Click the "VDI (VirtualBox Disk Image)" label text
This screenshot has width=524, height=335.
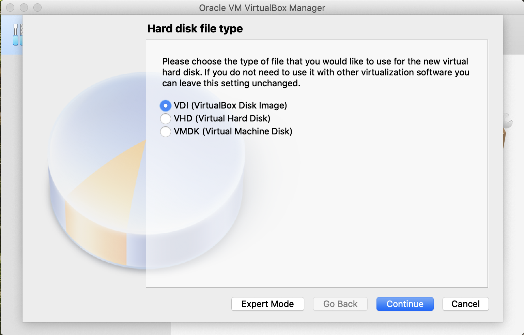(x=230, y=106)
